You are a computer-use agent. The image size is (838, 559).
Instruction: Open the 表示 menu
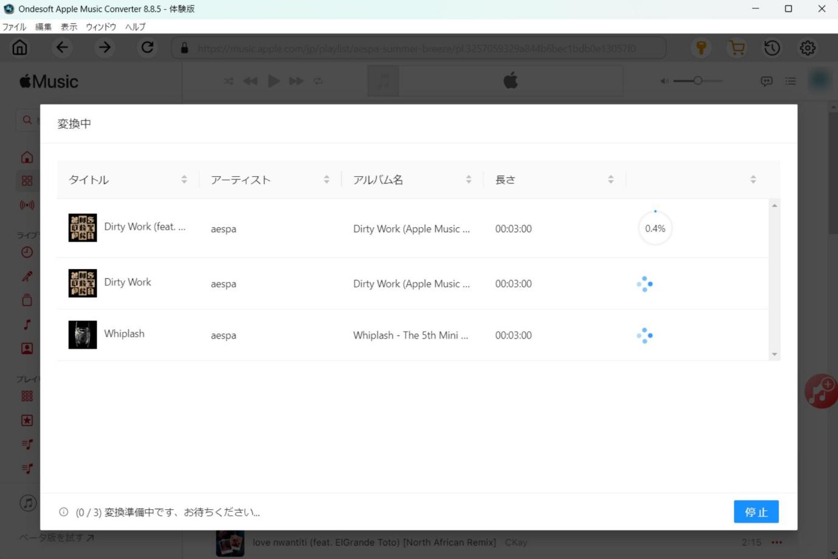click(x=69, y=27)
